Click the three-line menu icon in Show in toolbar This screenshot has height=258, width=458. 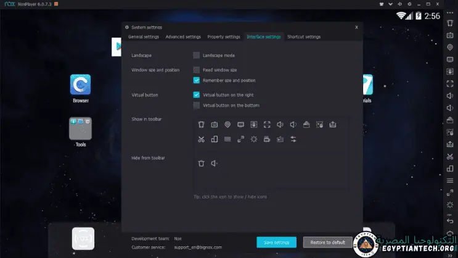[x=227, y=139]
